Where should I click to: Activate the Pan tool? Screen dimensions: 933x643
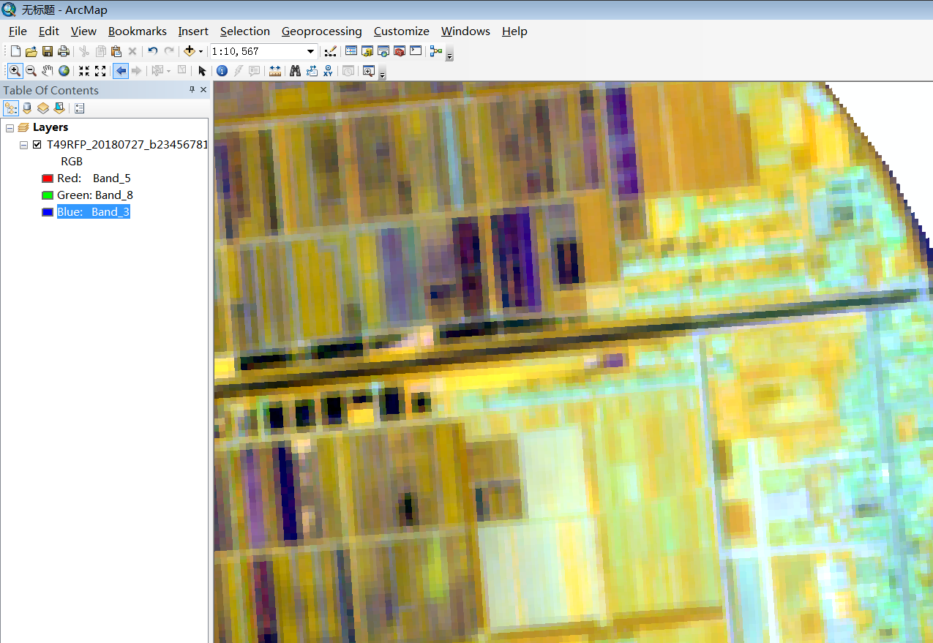coord(48,71)
